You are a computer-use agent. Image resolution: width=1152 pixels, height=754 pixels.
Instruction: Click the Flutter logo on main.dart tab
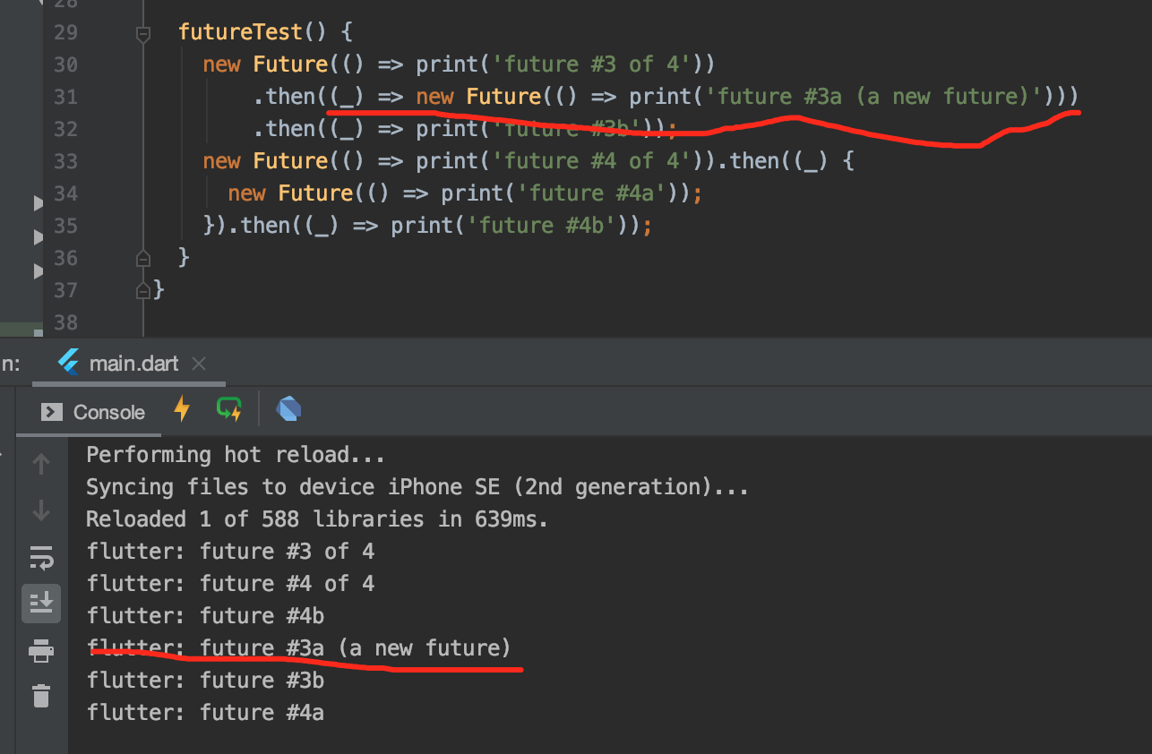click(x=68, y=363)
